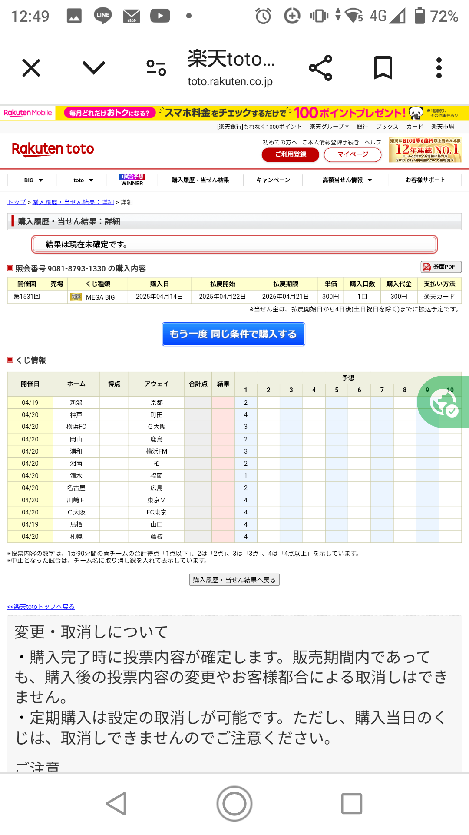Viewport: 469px width, 835px height.
Task: Tap Android back navigation button
Action: coord(116,804)
